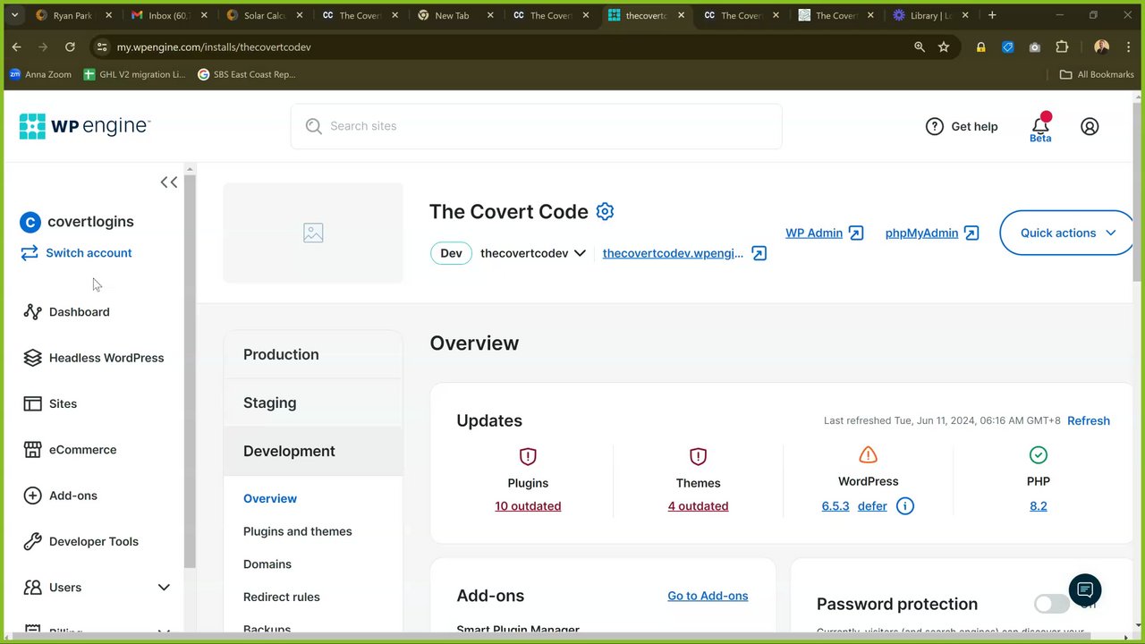Click the site thumbnail placeholder image
Viewport: 1145px width, 644px height.
pyautogui.click(x=313, y=233)
